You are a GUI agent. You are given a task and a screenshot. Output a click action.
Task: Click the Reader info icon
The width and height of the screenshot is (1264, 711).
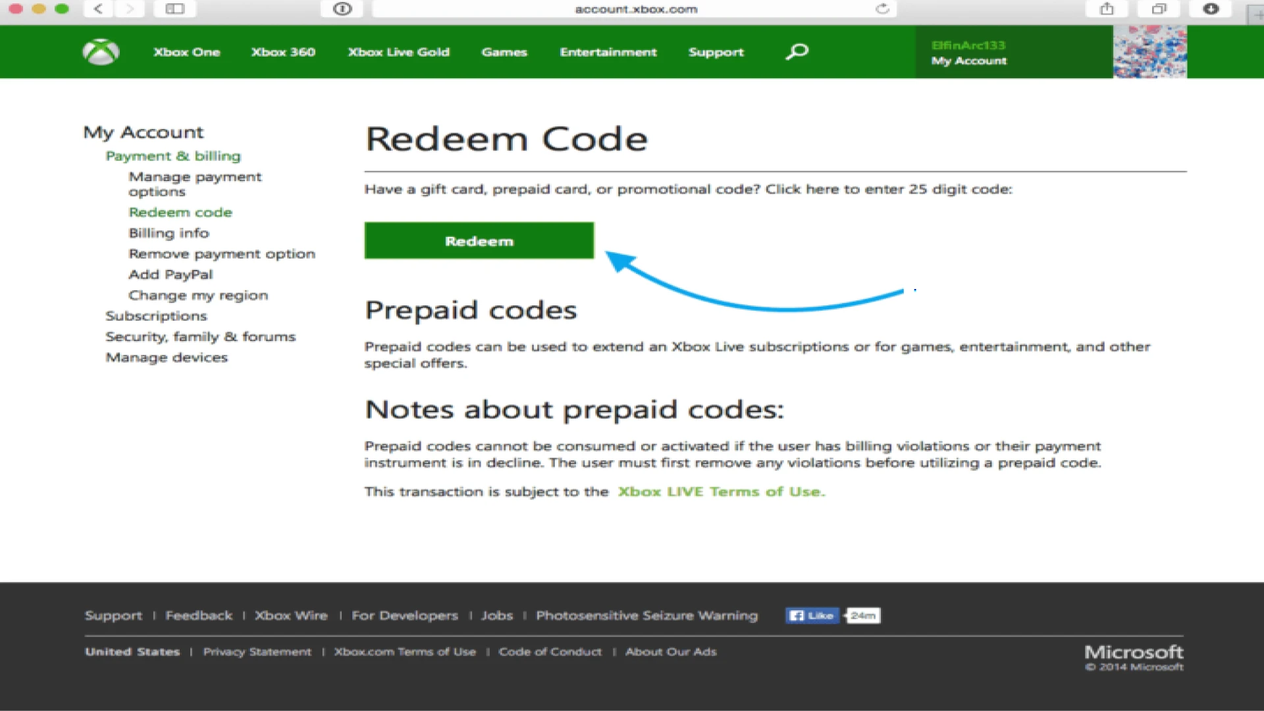342,9
